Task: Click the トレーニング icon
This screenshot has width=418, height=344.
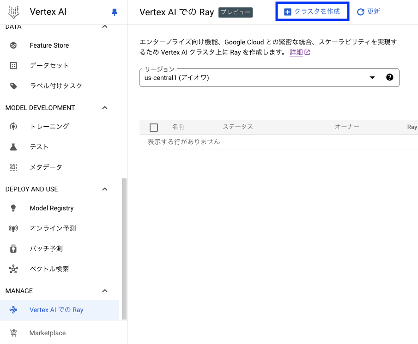Action: [13, 126]
